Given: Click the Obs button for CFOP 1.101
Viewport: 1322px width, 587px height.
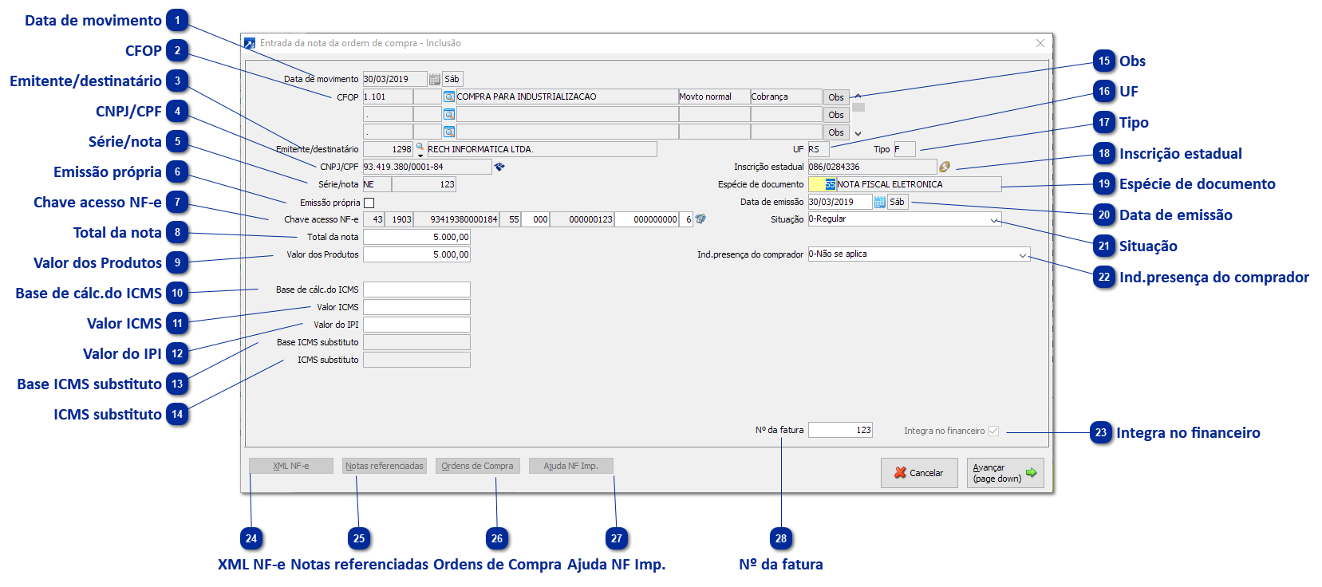Looking at the screenshot, I should click(836, 97).
